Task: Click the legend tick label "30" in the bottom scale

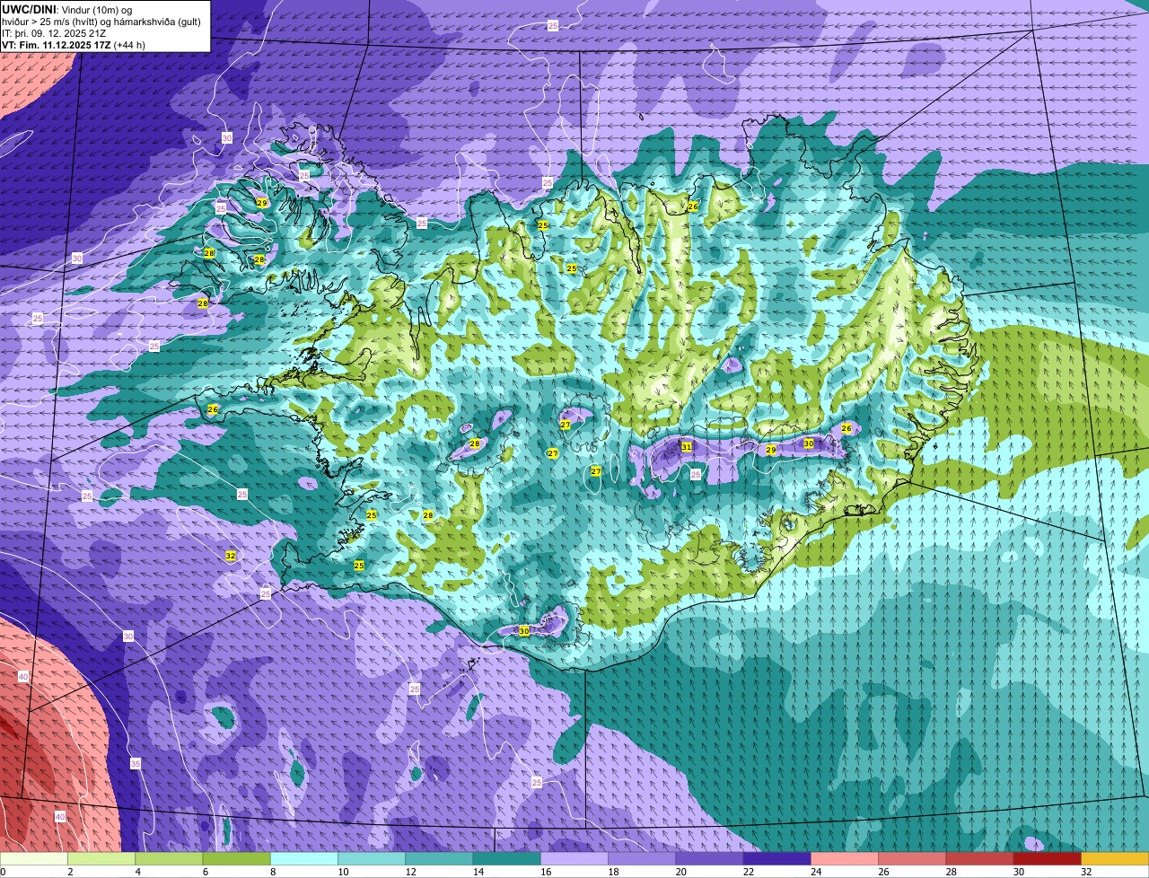Action: click(1019, 872)
